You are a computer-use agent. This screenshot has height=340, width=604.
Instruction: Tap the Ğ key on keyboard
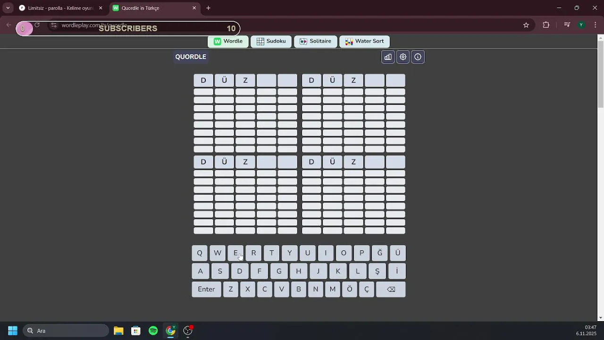tap(380, 253)
